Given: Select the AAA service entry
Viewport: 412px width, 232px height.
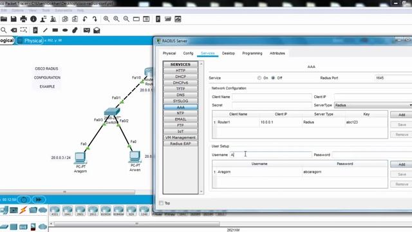Looking at the screenshot, I should point(180,108).
